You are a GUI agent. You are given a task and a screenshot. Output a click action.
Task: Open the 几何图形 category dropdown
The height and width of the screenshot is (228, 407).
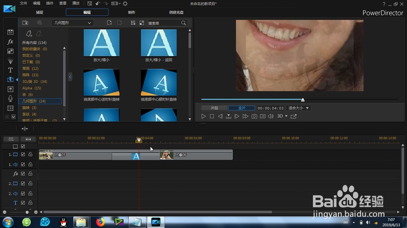click(72, 23)
